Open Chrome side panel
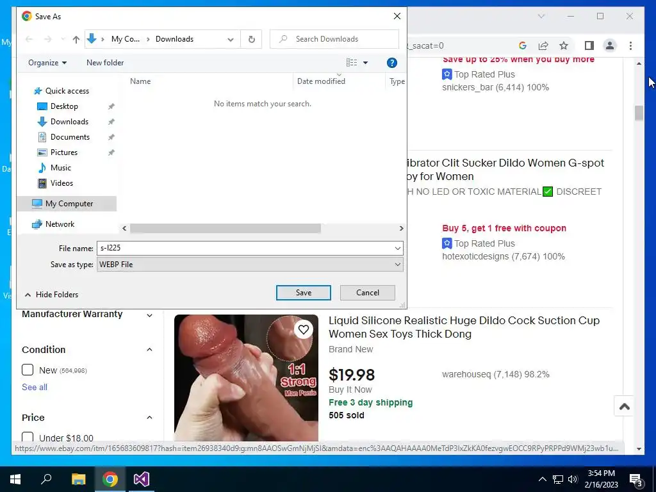 [589, 45]
